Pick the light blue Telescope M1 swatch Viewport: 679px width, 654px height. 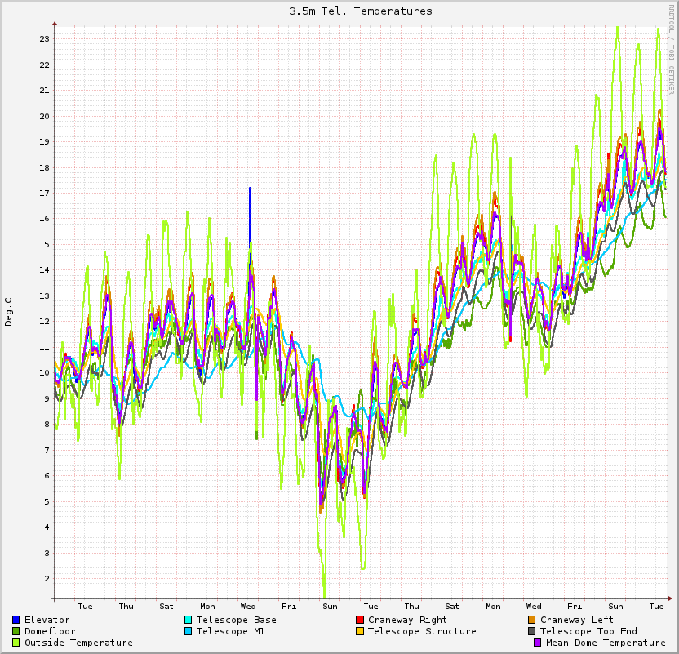pyautogui.click(x=189, y=631)
